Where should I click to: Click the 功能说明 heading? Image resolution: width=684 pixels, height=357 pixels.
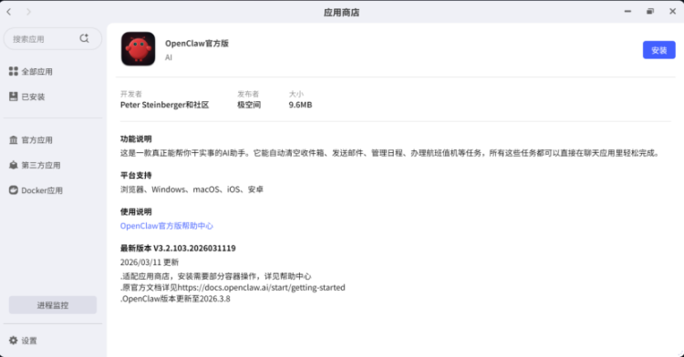136,138
